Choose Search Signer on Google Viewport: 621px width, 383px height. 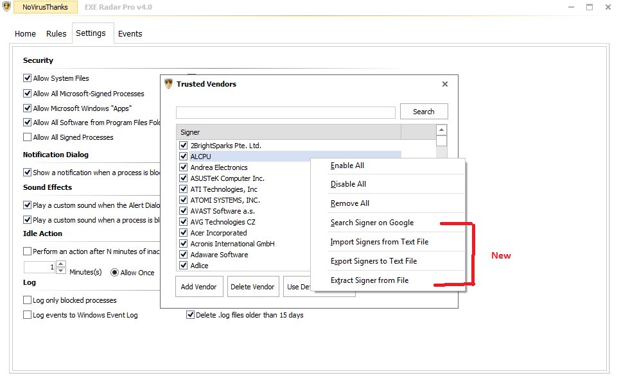[x=372, y=223]
